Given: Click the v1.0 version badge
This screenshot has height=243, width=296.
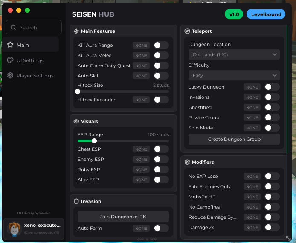Looking at the screenshot, I should pyautogui.click(x=234, y=14).
